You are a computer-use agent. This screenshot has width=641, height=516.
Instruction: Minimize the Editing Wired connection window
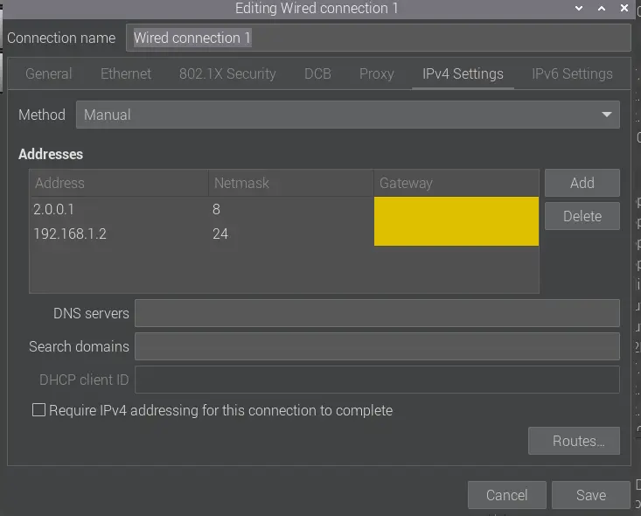point(579,8)
